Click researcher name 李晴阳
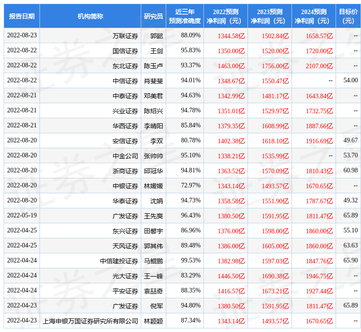Image resolution: width=361 pixels, height=332 pixels. [x=153, y=126]
